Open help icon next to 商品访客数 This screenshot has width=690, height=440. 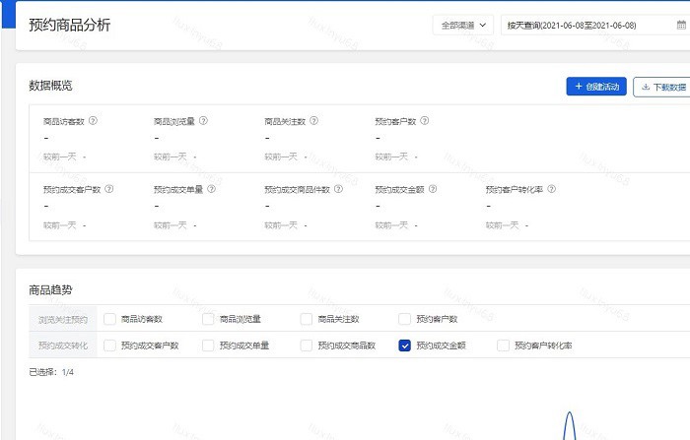coord(93,120)
